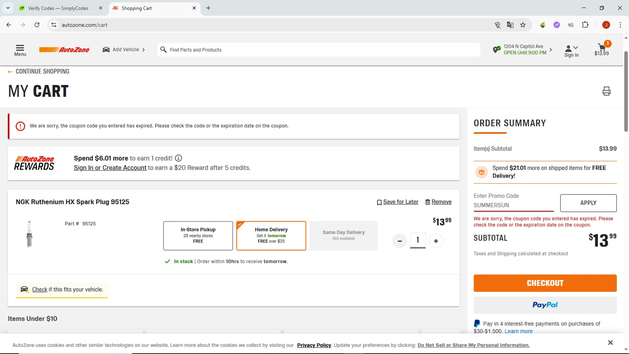Click the NGK Ruthenium HX Spark Plug title
This screenshot has width=629, height=354.
73,202
